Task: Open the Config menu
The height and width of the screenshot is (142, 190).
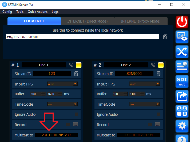Action: (7, 12)
